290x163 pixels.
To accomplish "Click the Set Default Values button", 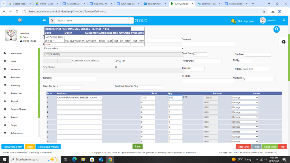I will pyautogui.click(x=48, y=147).
